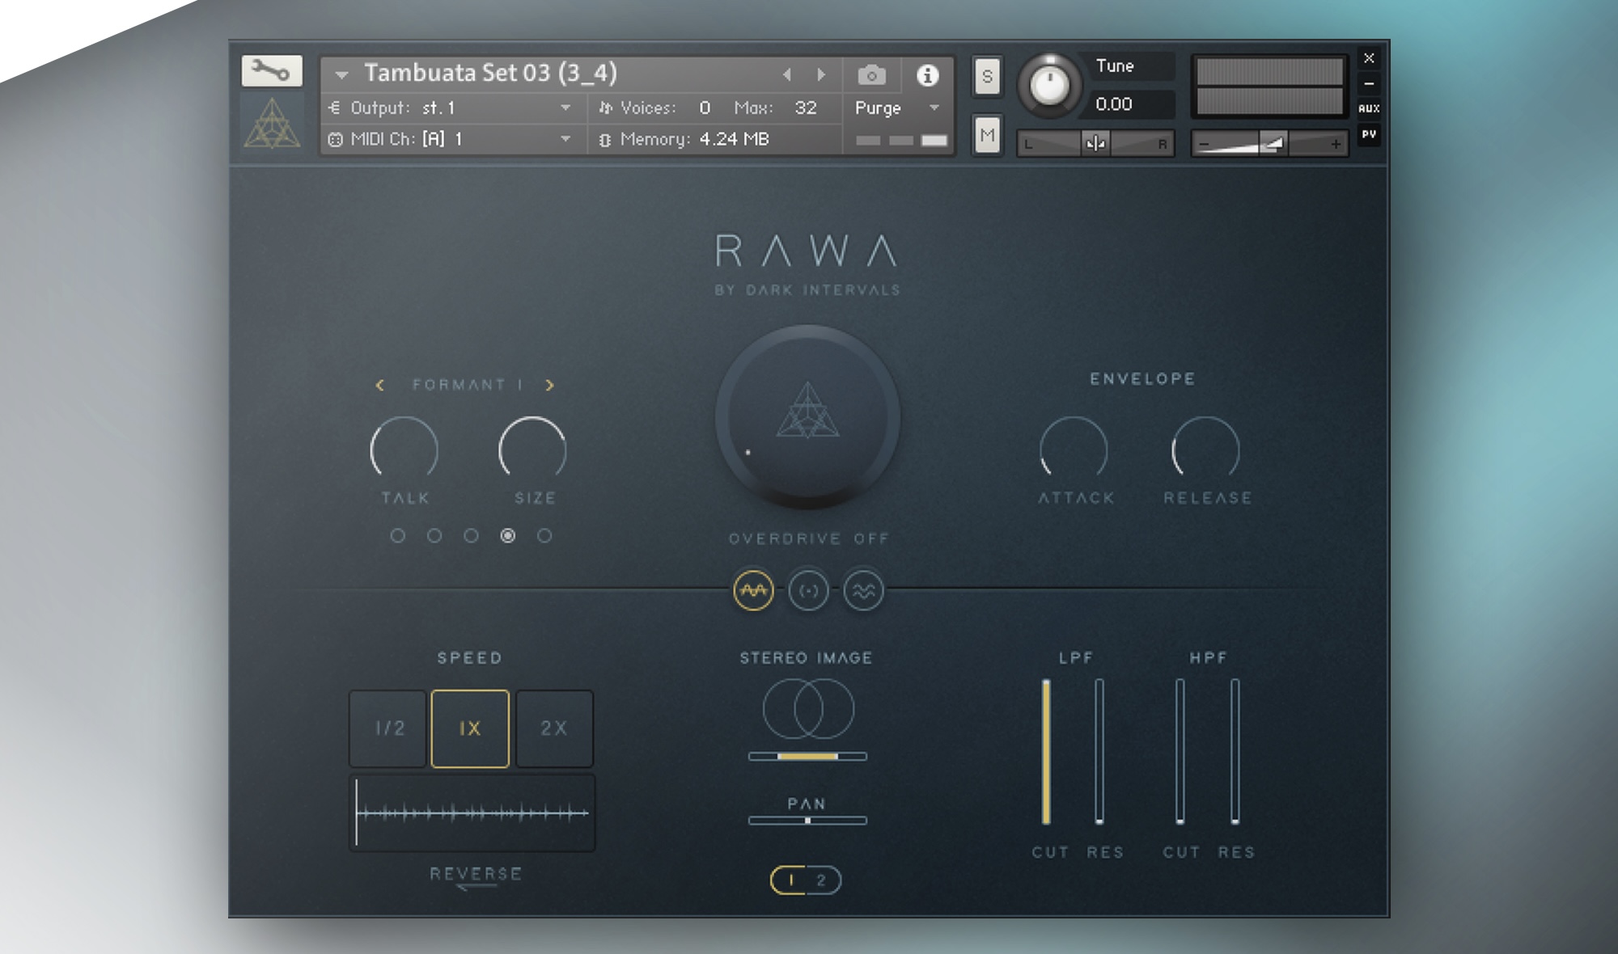Click the ATTACK envelope knob
1618x954 pixels.
click(x=1074, y=449)
